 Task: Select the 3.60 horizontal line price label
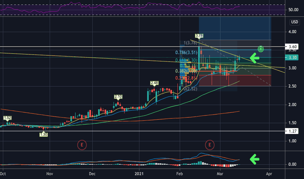(x=292, y=47)
